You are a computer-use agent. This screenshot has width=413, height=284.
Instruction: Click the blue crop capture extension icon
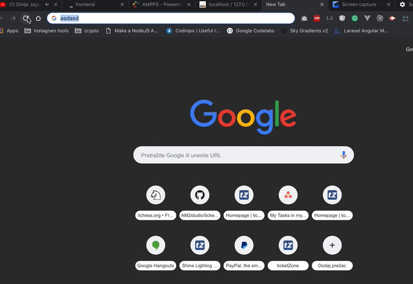(405, 18)
